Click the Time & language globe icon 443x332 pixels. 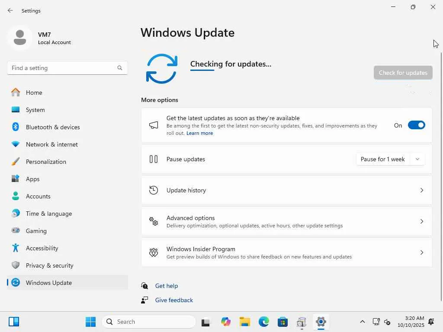[16, 213]
